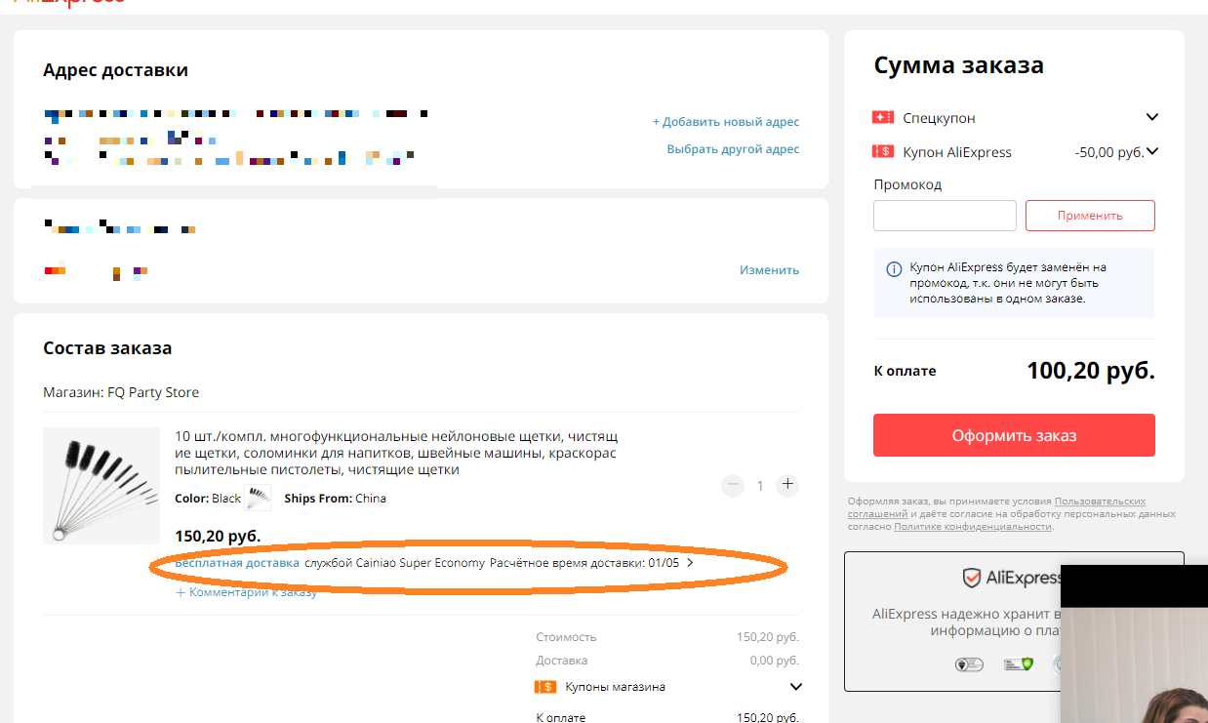Click the Магазин: FQ Party Store text

[121, 392]
